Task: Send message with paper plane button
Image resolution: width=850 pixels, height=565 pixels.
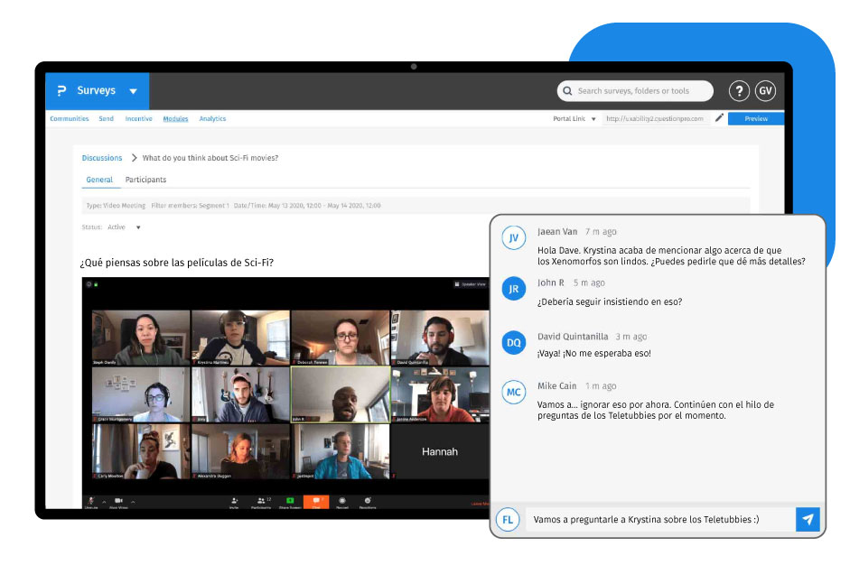Action: pyautogui.click(x=808, y=520)
